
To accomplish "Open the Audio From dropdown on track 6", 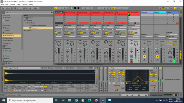I will pyautogui.click(x=121, y=27).
